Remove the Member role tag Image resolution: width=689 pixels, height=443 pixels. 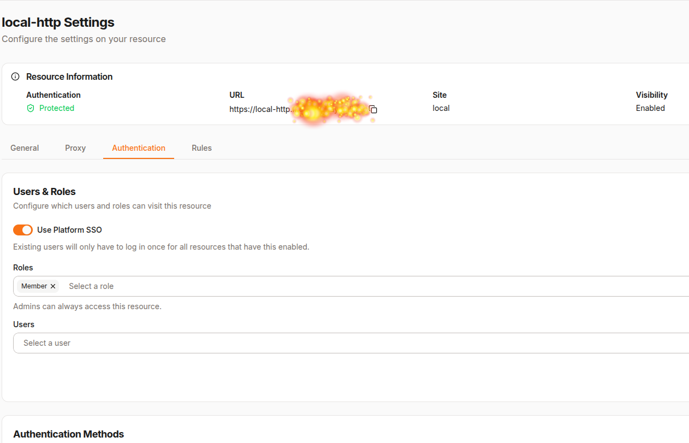[53, 286]
